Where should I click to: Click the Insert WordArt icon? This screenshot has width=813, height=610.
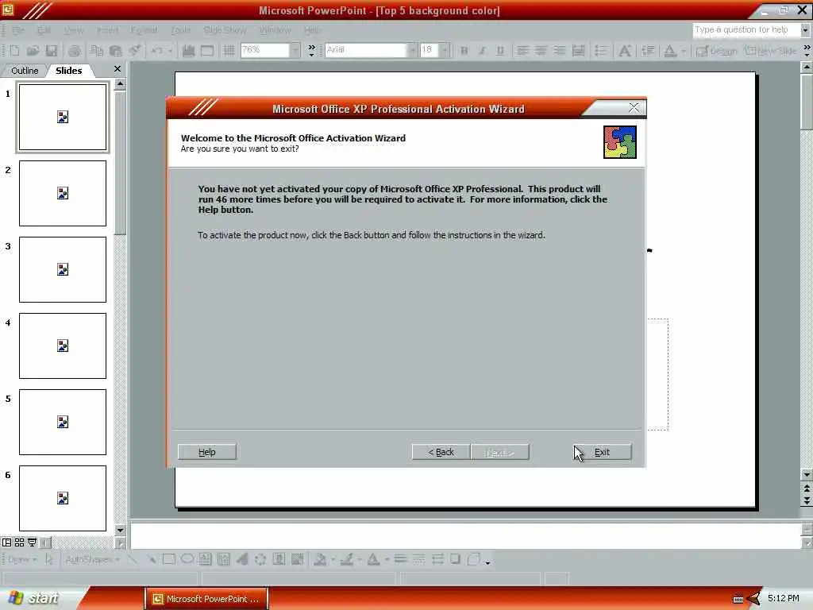pos(242,559)
